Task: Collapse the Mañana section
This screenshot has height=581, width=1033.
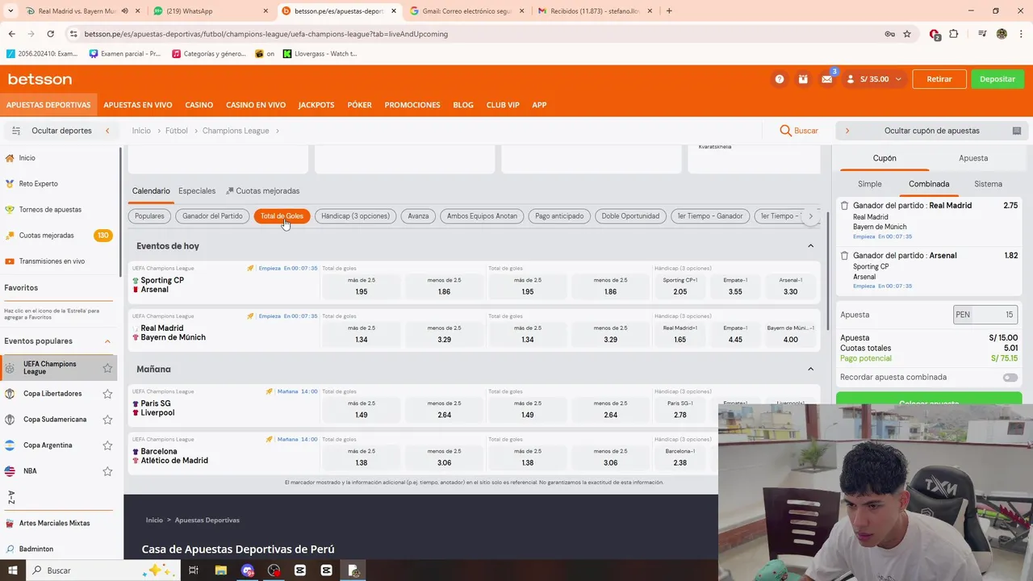Action: (x=810, y=370)
